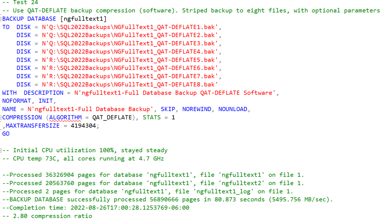The width and height of the screenshot is (385, 221).
Task: Collapse the COMPRESSION line code fold region
Action: [1, 117]
